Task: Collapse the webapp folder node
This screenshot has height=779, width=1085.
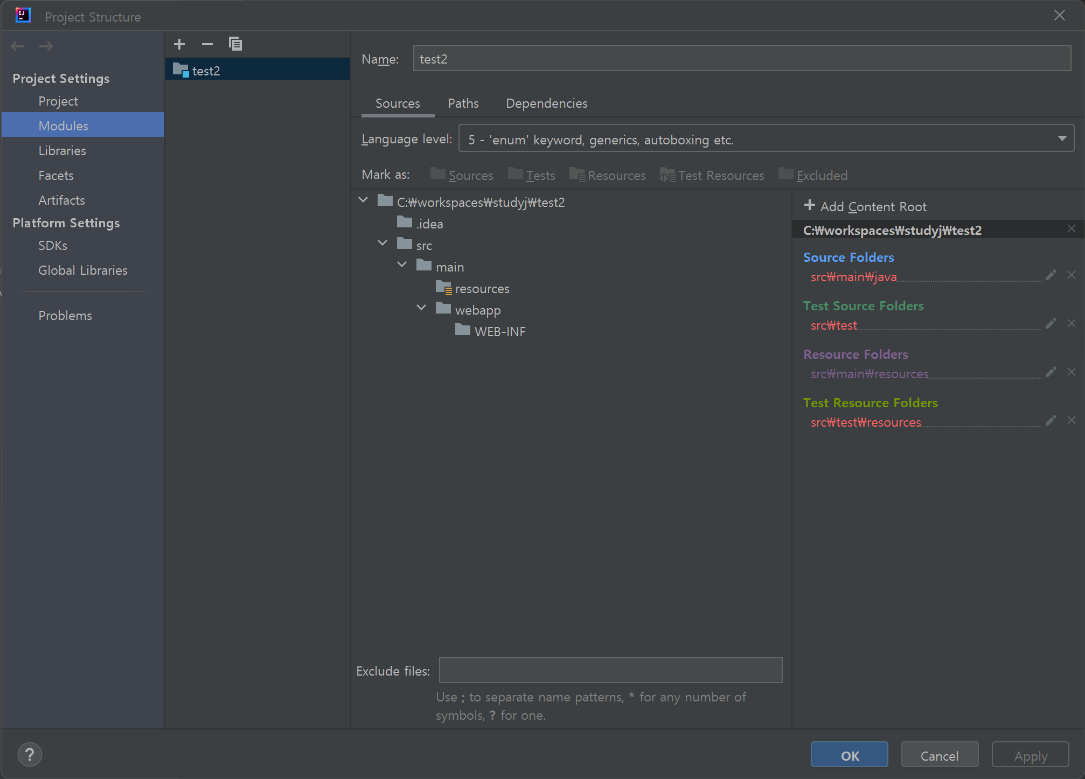Action: pyautogui.click(x=421, y=308)
